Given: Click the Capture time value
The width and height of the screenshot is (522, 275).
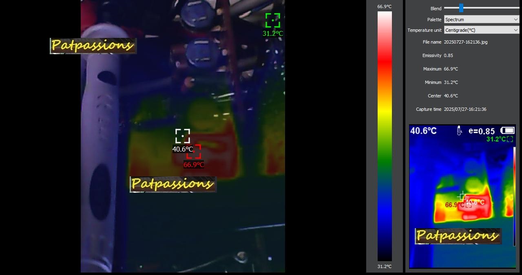Looking at the screenshot, I should tap(465, 109).
